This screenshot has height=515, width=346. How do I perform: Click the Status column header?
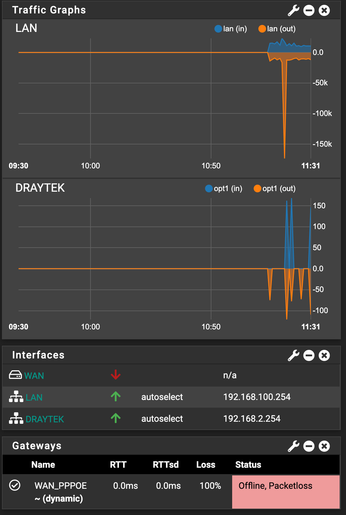point(248,465)
